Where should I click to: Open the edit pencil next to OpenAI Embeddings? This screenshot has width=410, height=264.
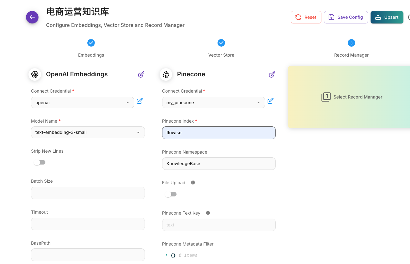[141, 74]
